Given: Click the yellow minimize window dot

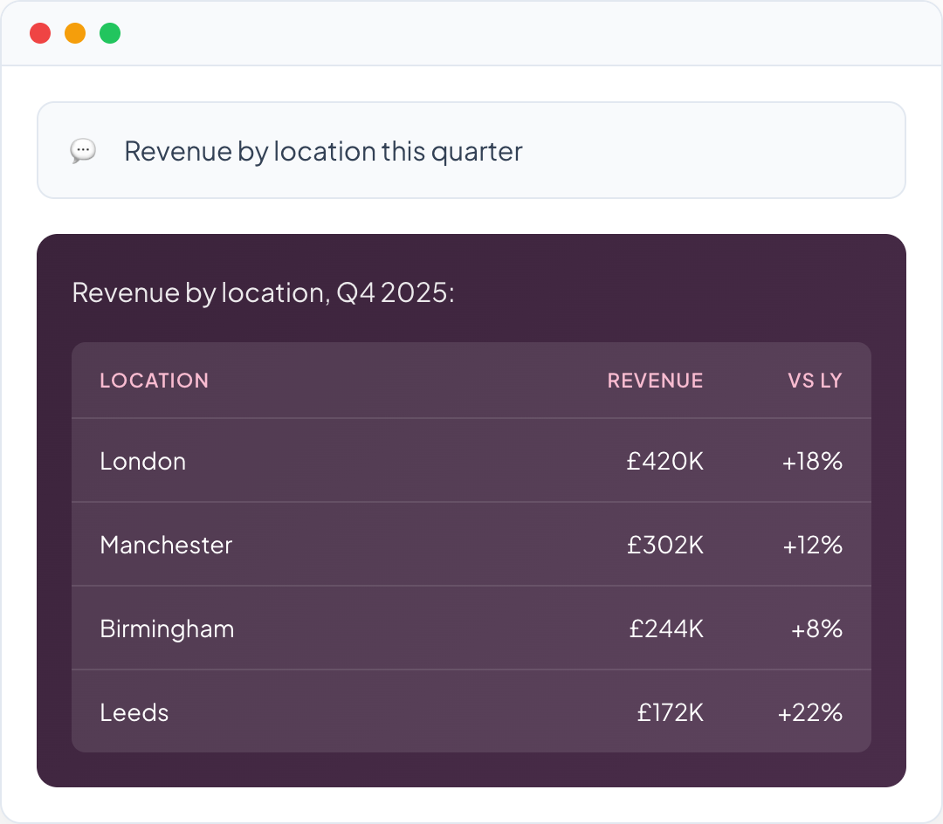Looking at the screenshot, I should (x=75, y=34).
